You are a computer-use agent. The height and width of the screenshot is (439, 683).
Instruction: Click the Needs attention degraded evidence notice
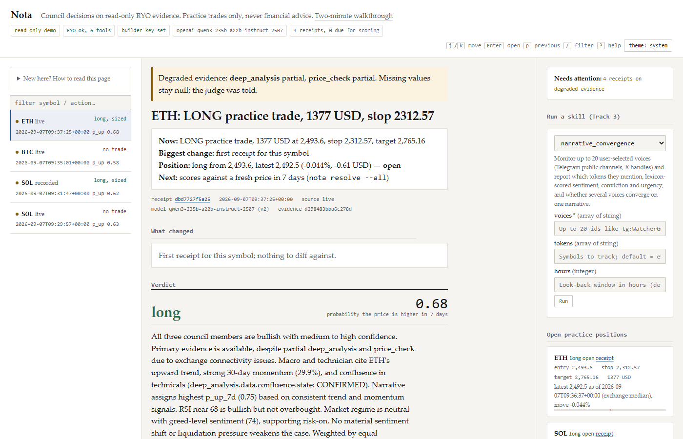coord(610,83)
